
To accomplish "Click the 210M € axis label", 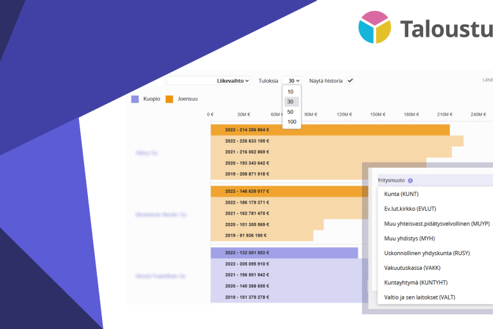I will (445, 114).
